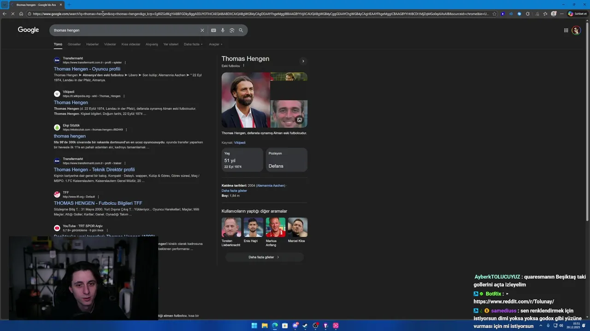Stop loading the page with X button
The image size is (590, 331).
pyautogui.click(x=13, y=14)
